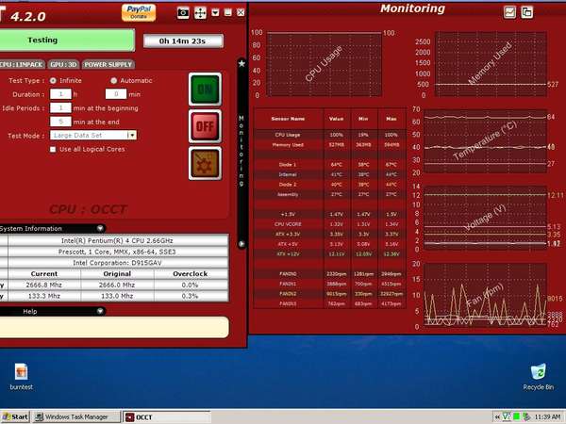The image size is (566, 424).
Task: Click the Temperature graph
Action: [486, 141]
